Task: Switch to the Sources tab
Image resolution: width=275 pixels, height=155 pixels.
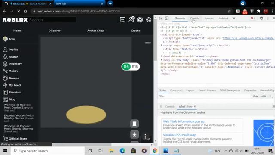Action: point(209,18)
